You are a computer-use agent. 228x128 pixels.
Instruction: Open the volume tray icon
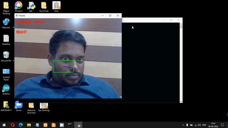[x=199, y=125]
